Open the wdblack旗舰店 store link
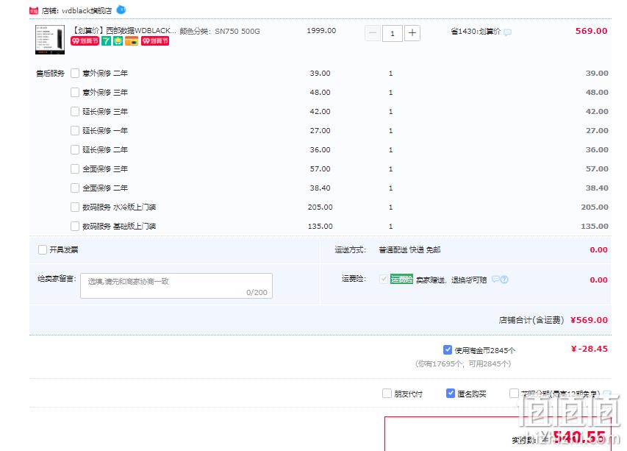The height and width of the screenshot is (451, 627). (x=87, y=11)
